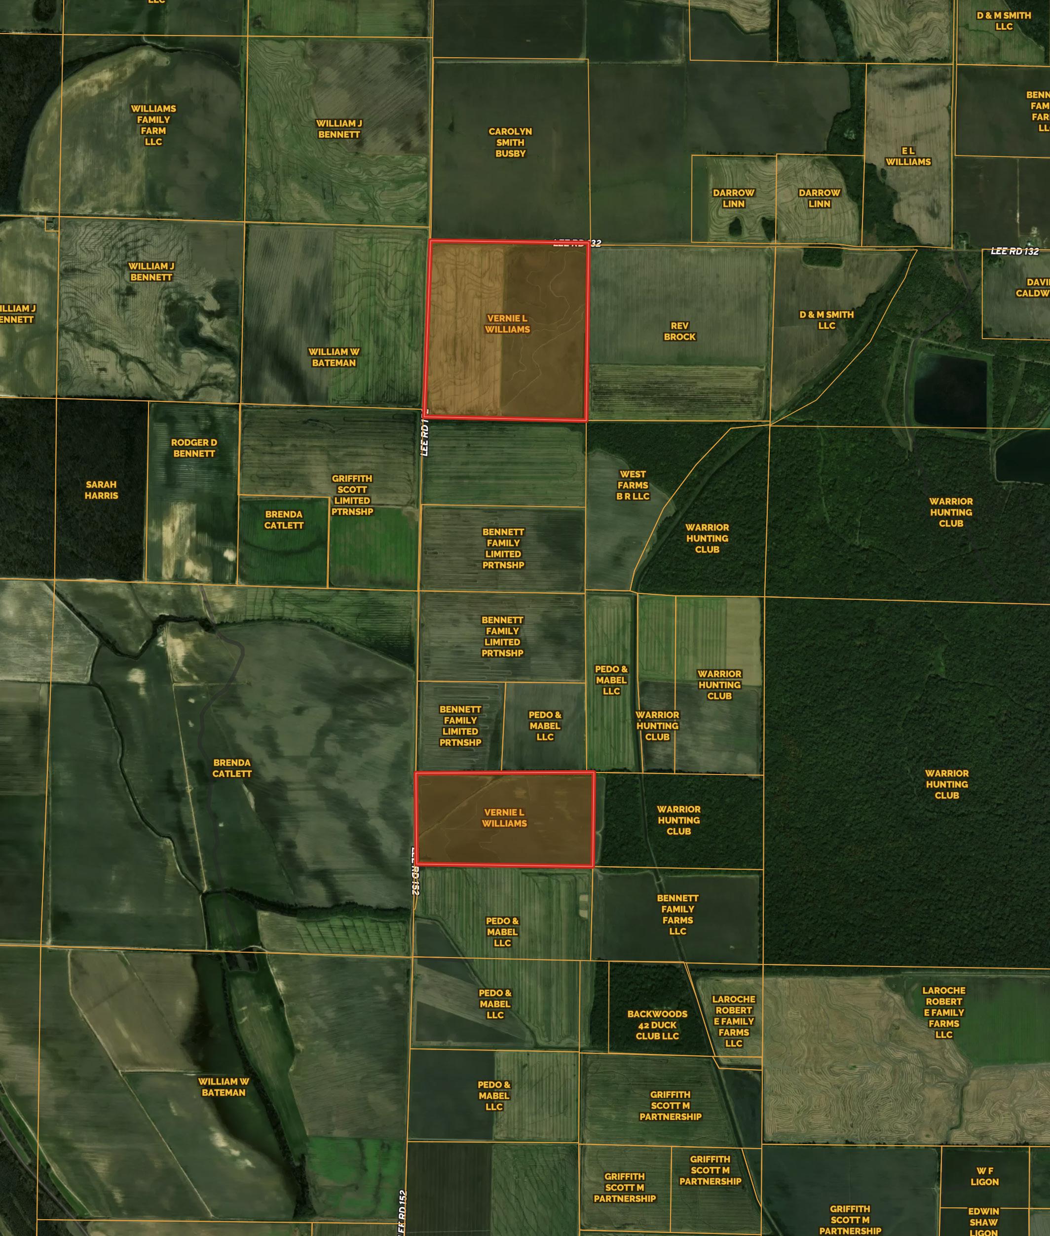Click the Bennett Family Farms LLC parcel
The image size is (1050, 1236).
click(677, 915)
